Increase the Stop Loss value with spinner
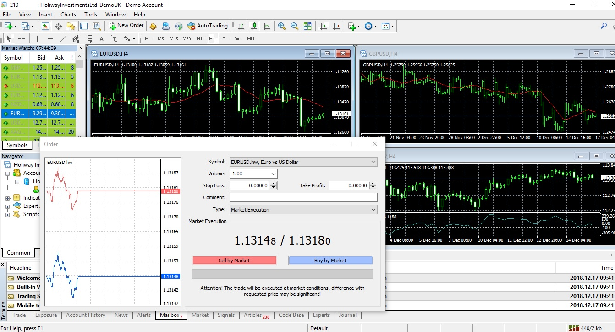Screen dimensions: 615x332 [x=274, y=184]
